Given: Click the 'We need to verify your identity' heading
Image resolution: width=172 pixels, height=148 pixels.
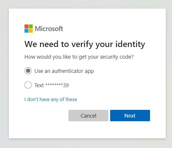Looking at the screenshot, I should click(85, 44).
